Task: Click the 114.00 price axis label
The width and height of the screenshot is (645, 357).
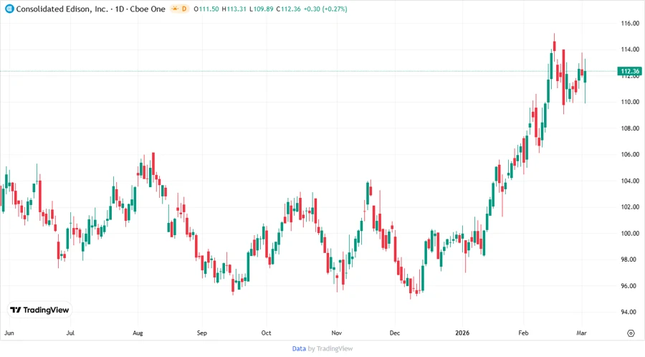Action: click(630, 49)
